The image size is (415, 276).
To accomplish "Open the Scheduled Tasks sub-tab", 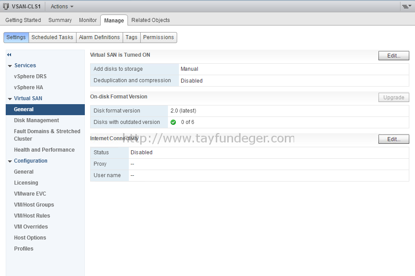I will pos(52,37).
